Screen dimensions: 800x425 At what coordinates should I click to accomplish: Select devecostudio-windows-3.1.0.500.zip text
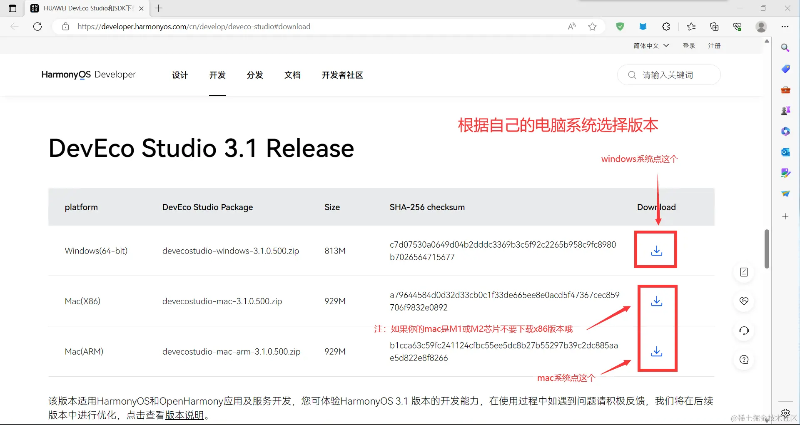pyautogui.click(x=231, y=251)
